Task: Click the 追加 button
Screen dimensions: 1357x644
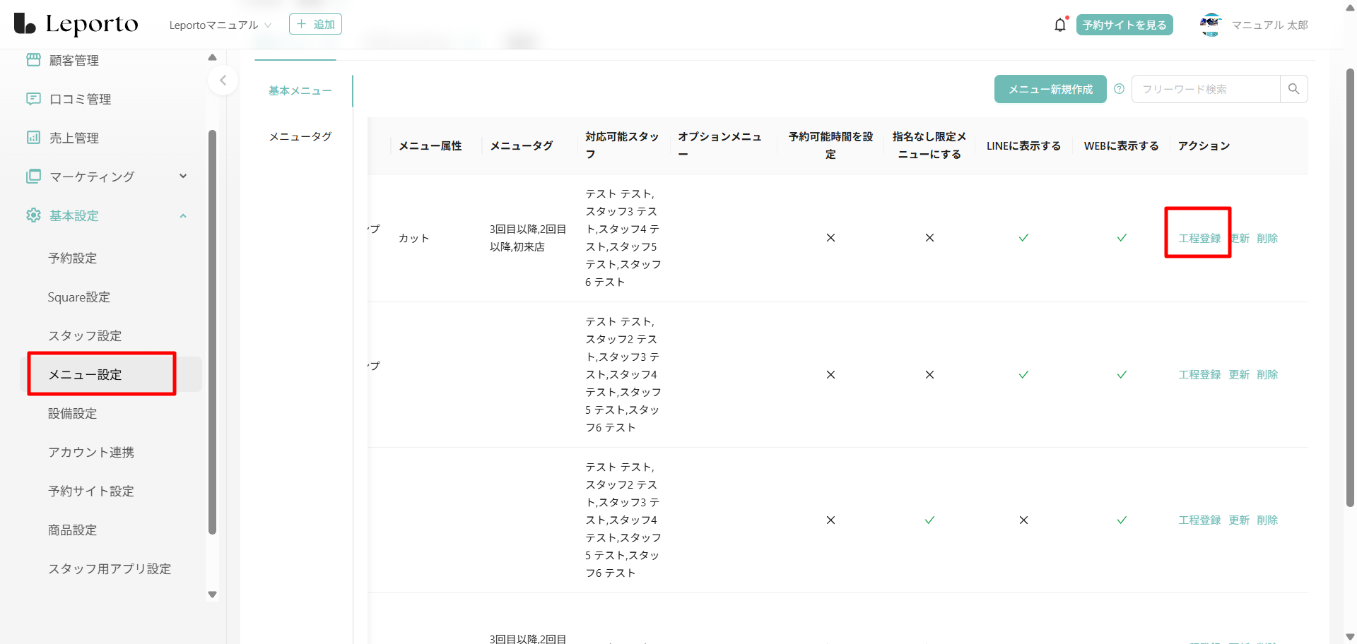Action: point(315,24)
